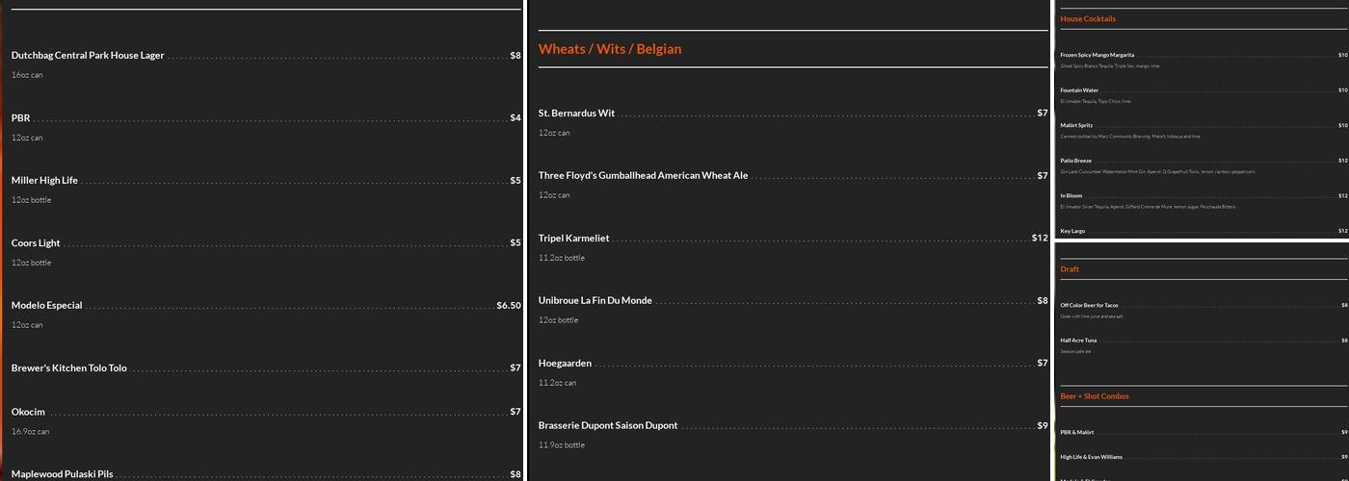Select the Malört Spritz entry
This screenshot has height=481, width=1349.
point(1076,125)
